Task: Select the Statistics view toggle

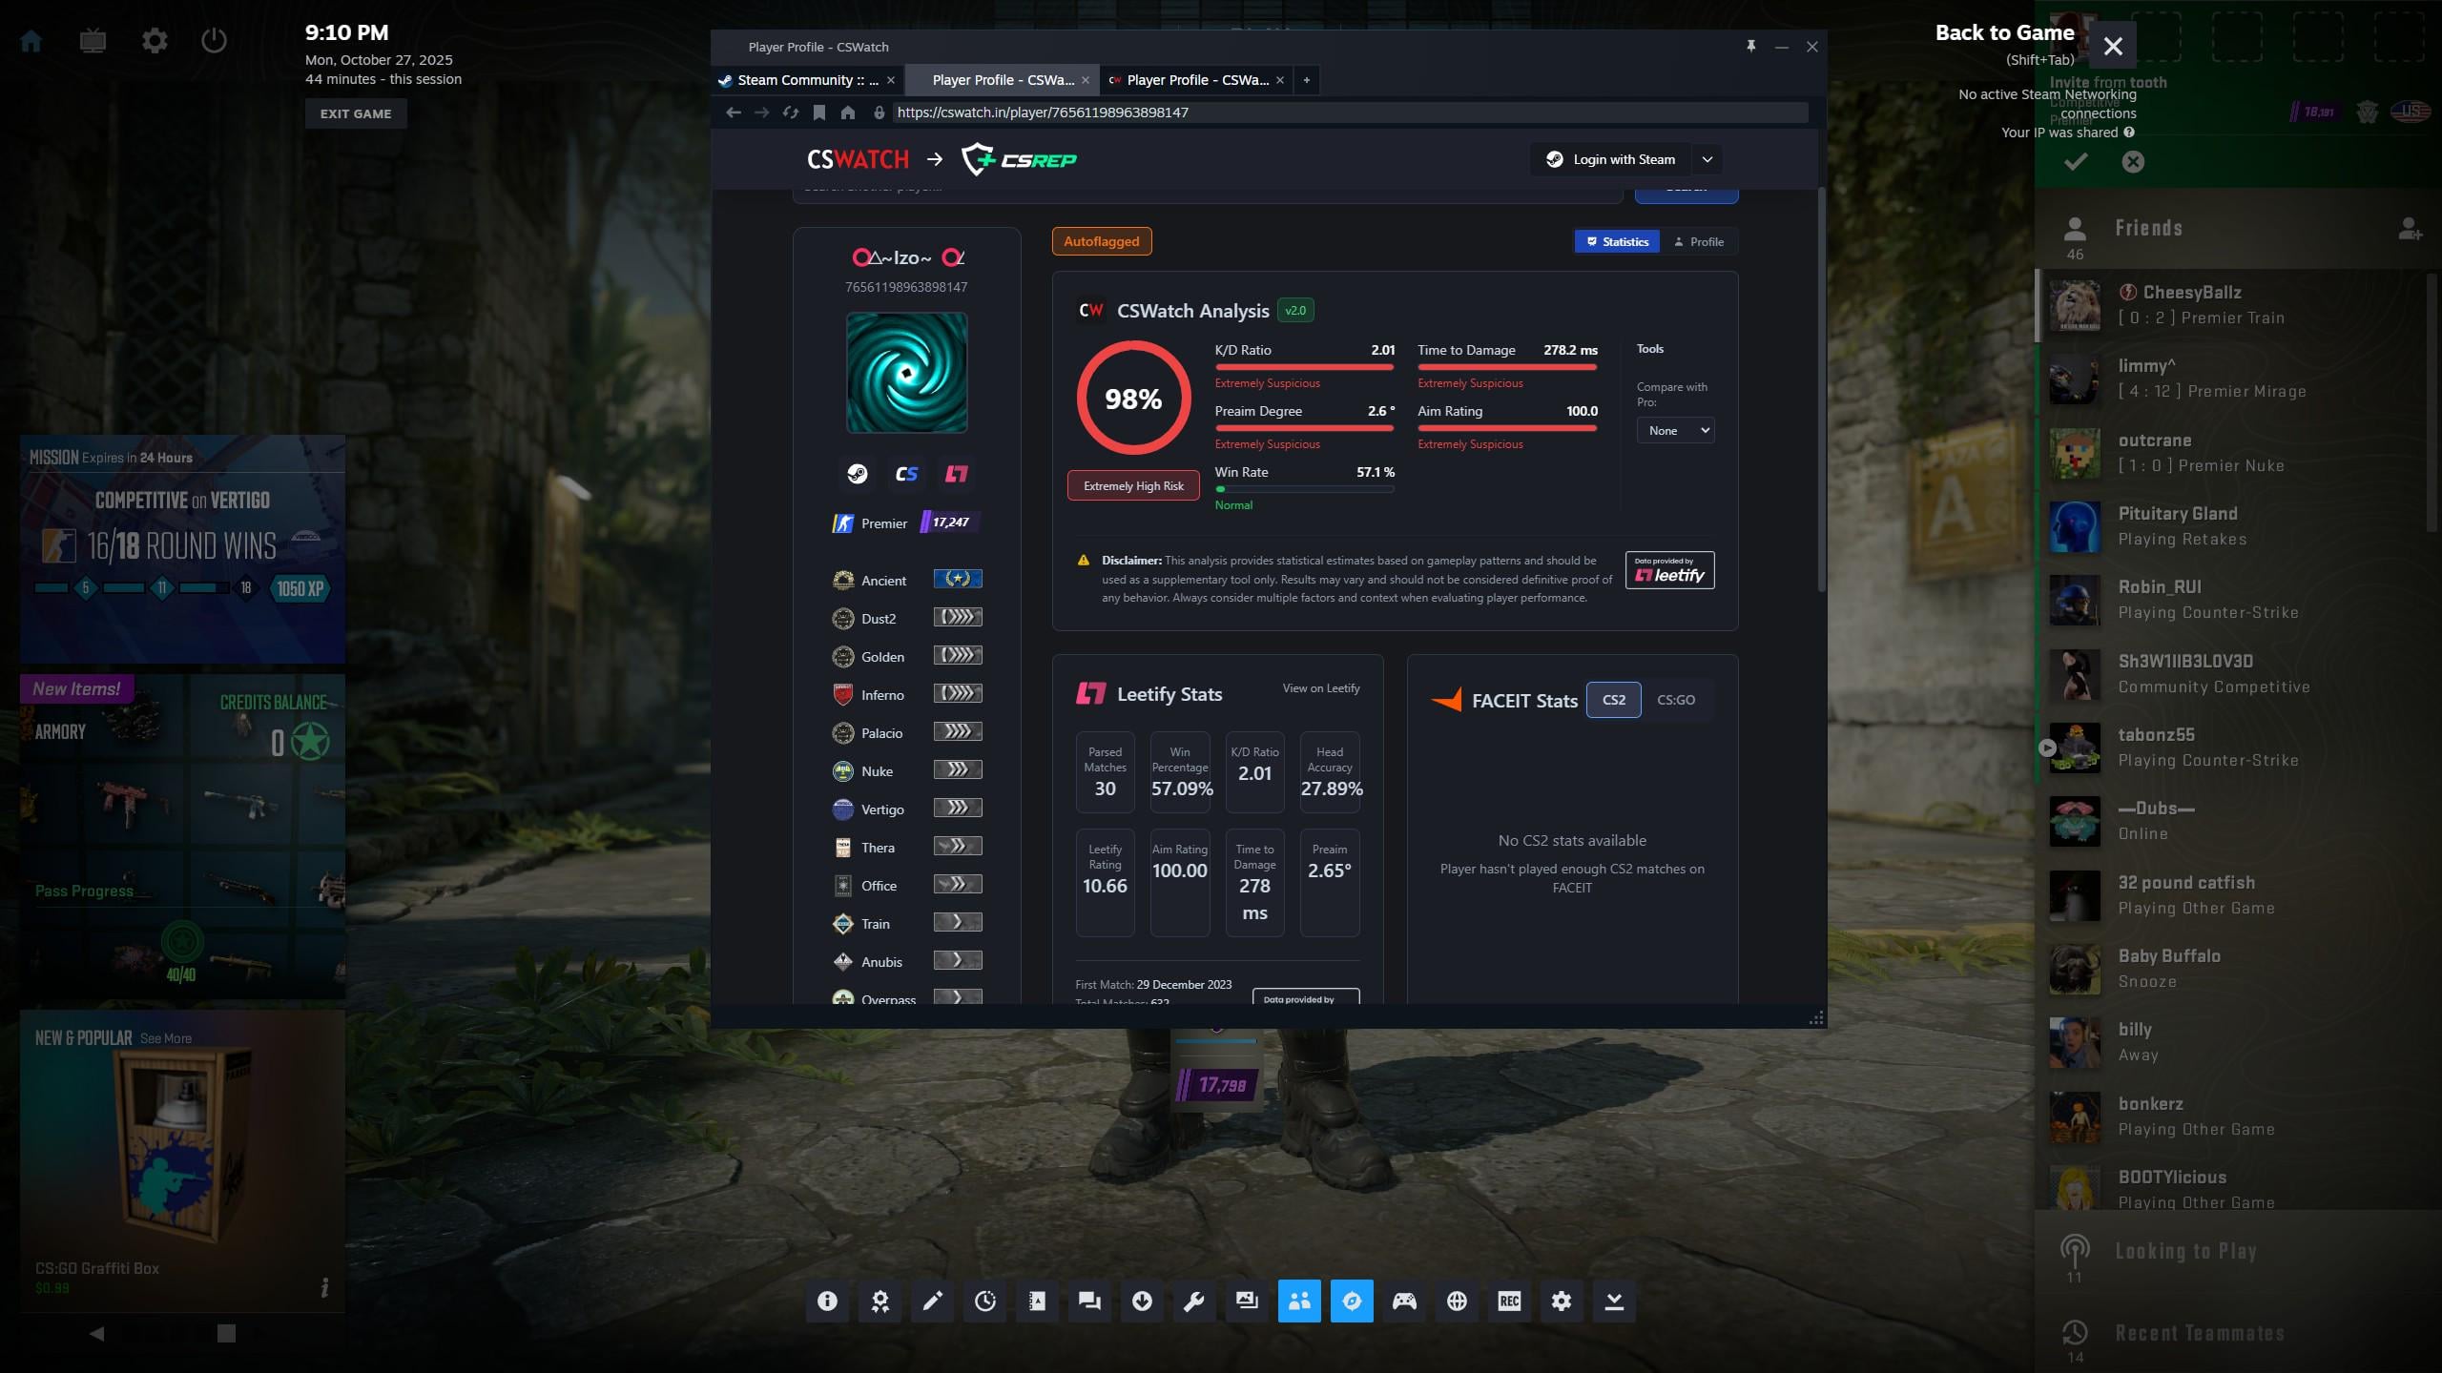Action: [1618, 242]
